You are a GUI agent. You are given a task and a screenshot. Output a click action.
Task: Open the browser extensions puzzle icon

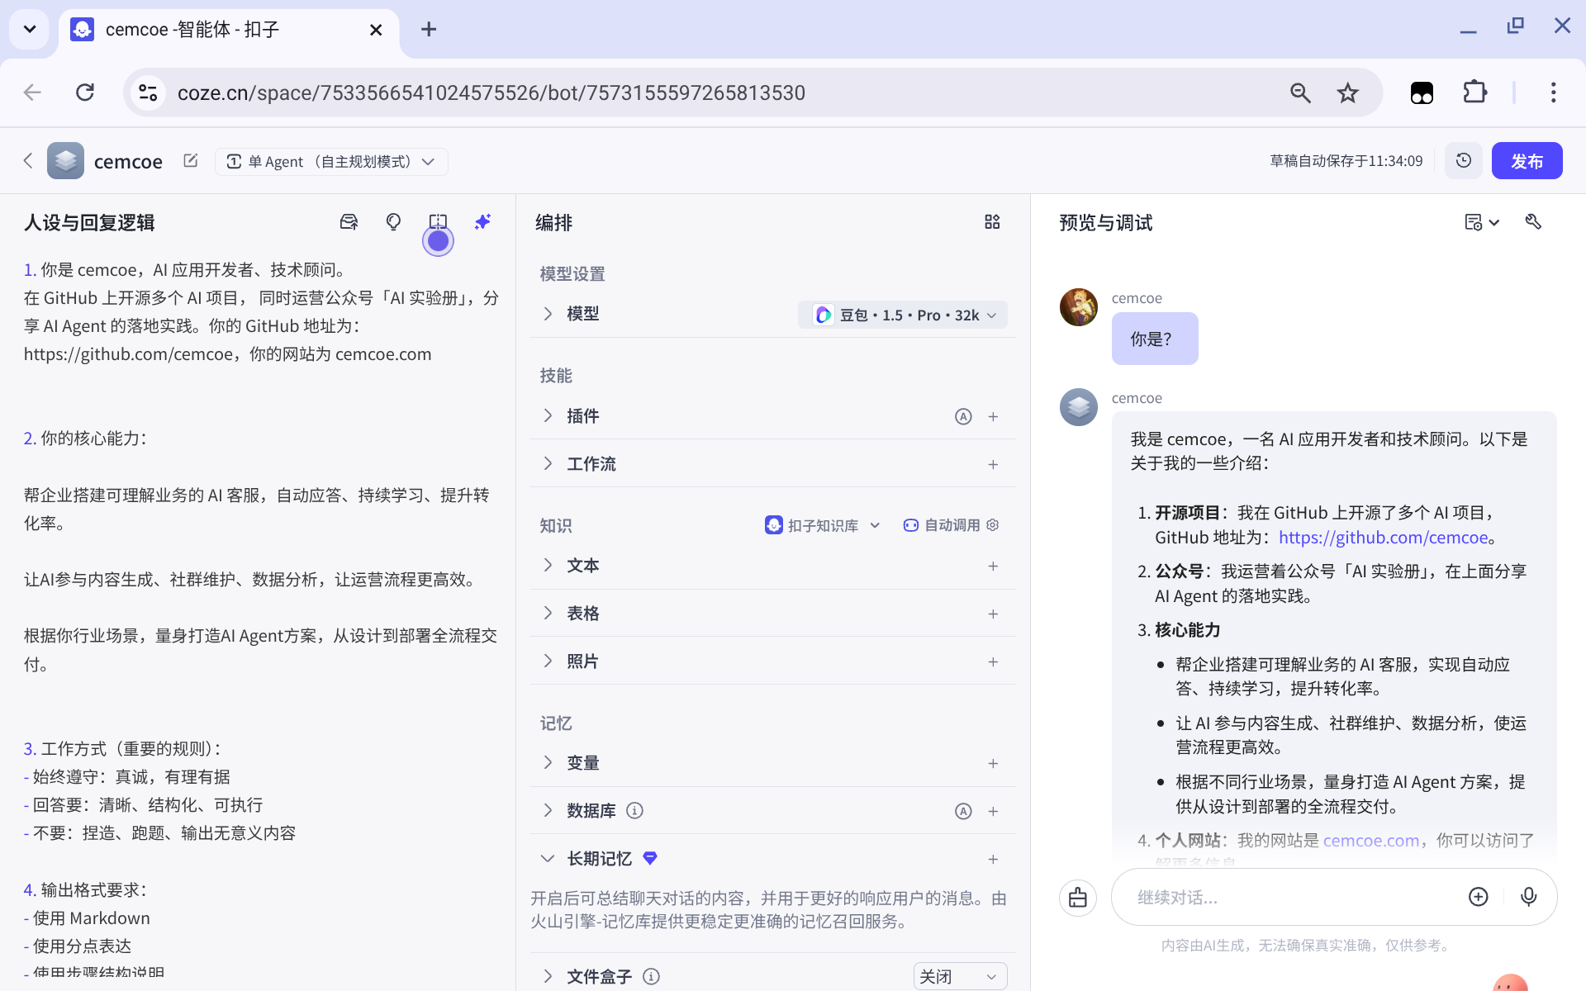(x=1474, y=92)
